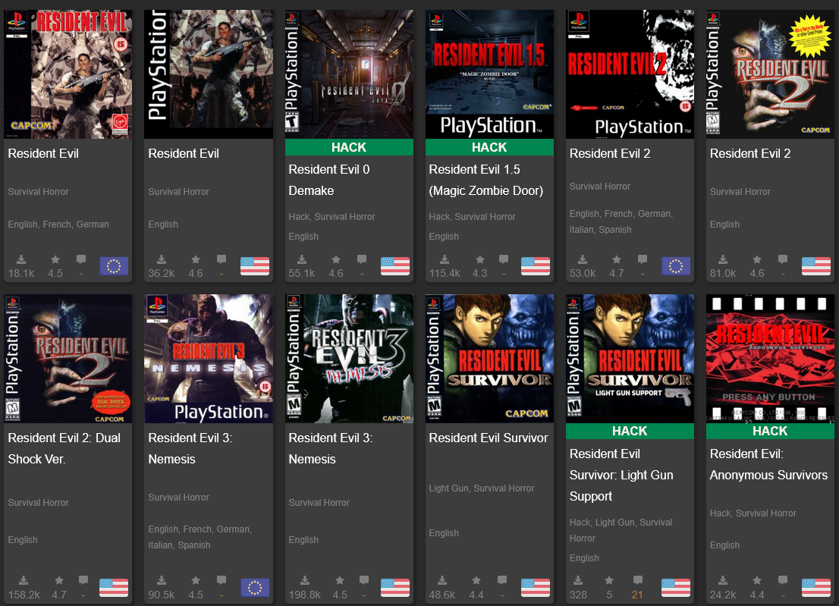Screen dimensions: 839x606
Task: Click cover art of the 36.2k Resident Evil card
Action: tap(209, 74)
